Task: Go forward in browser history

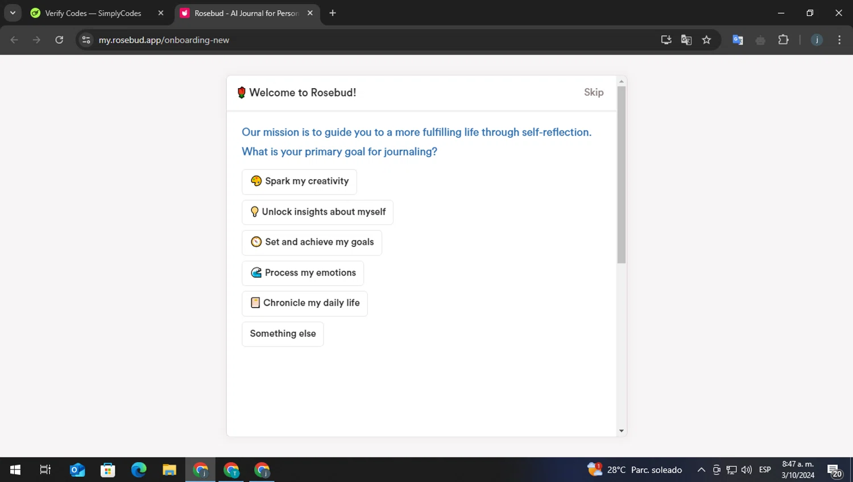Action: coord(36,40)
